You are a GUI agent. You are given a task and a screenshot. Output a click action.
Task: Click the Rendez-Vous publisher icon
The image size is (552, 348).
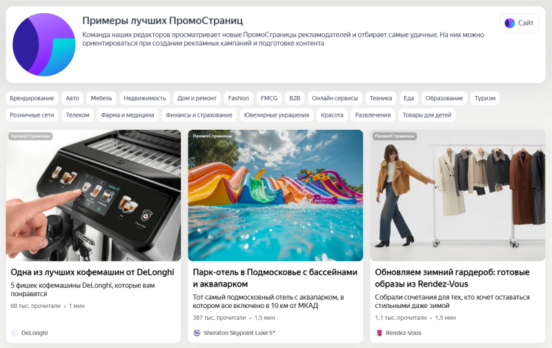click(379, 333)
